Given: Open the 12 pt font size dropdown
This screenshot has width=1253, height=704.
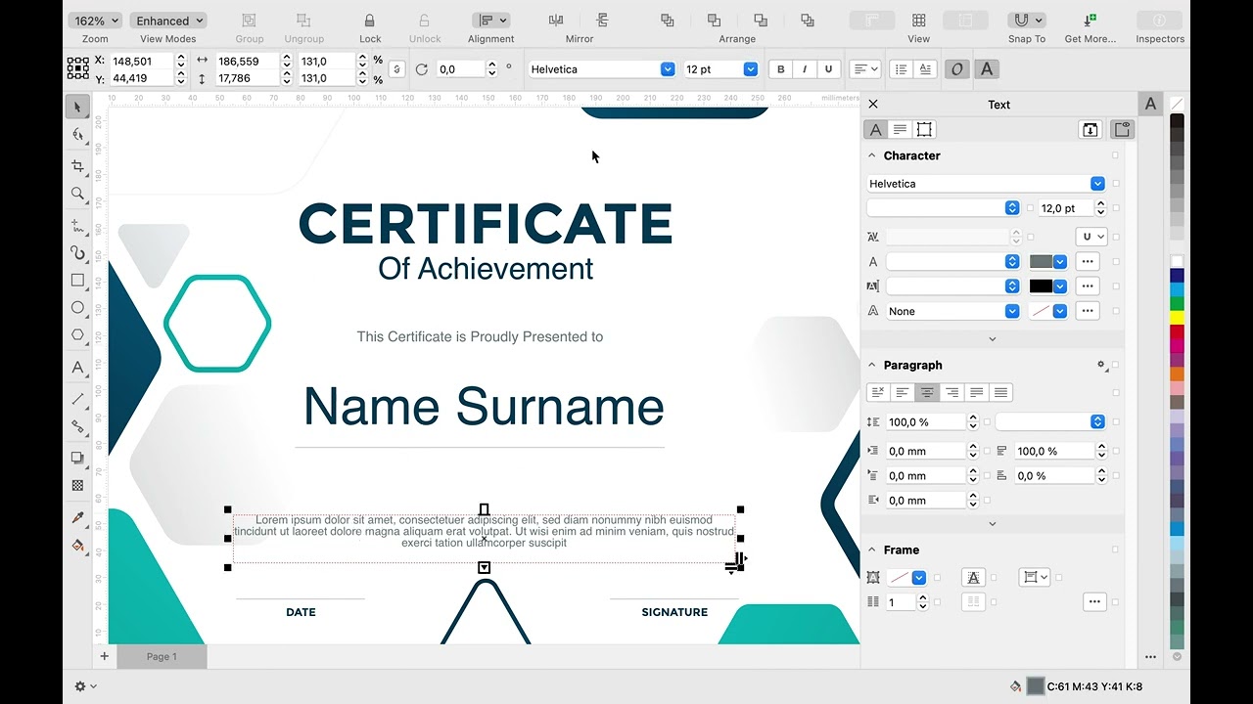Looking at the screenshot, I should pyautogui.click(x=750, y=69).
